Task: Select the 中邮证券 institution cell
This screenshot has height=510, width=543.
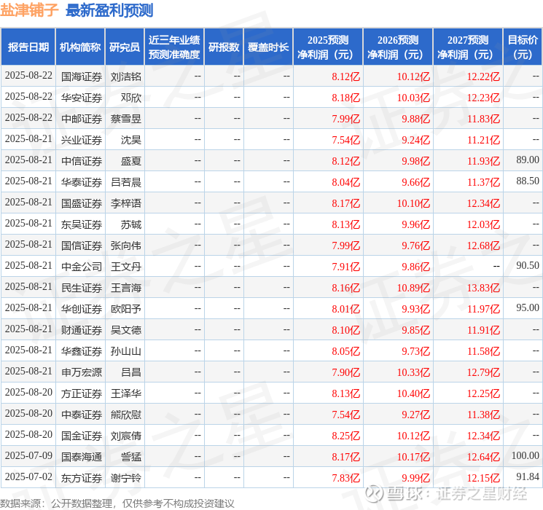Action: coord(82,119)
